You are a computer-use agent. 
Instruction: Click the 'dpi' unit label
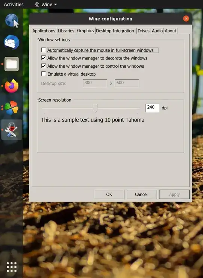click(165, 108)
